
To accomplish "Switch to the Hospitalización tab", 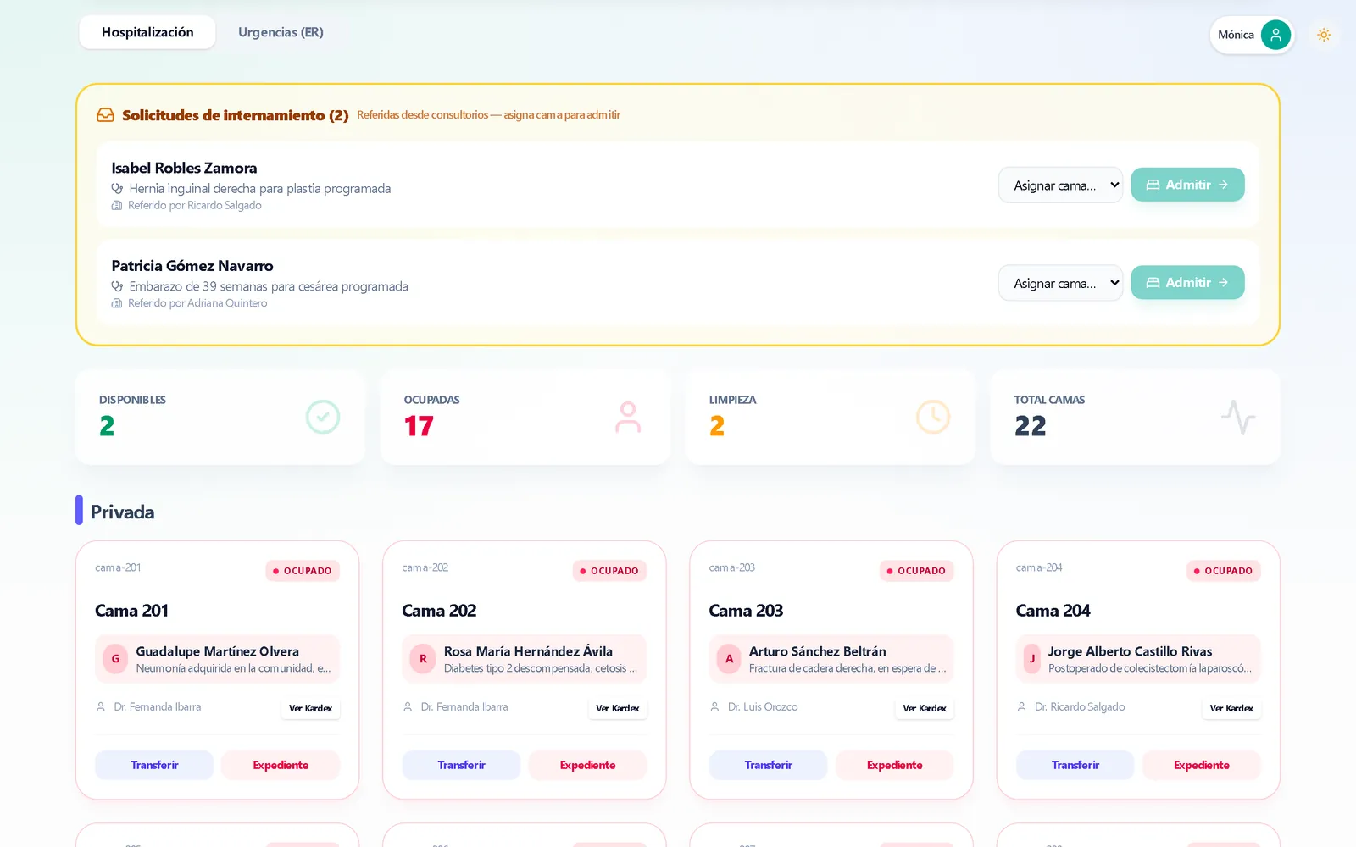I will [x=147, y=32].
